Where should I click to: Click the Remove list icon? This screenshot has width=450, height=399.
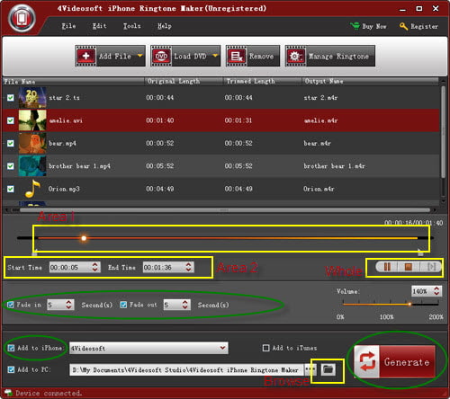[x=237, y=56]
